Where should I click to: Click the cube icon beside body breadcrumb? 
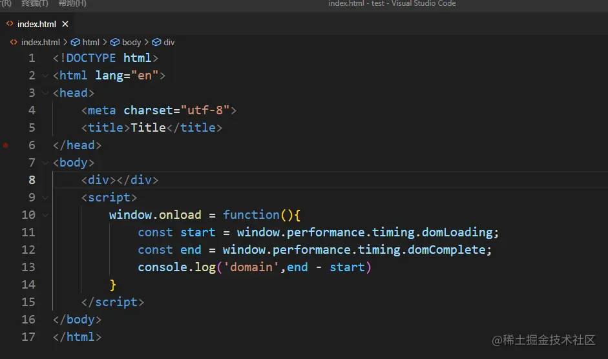click(x=115, y=42)
